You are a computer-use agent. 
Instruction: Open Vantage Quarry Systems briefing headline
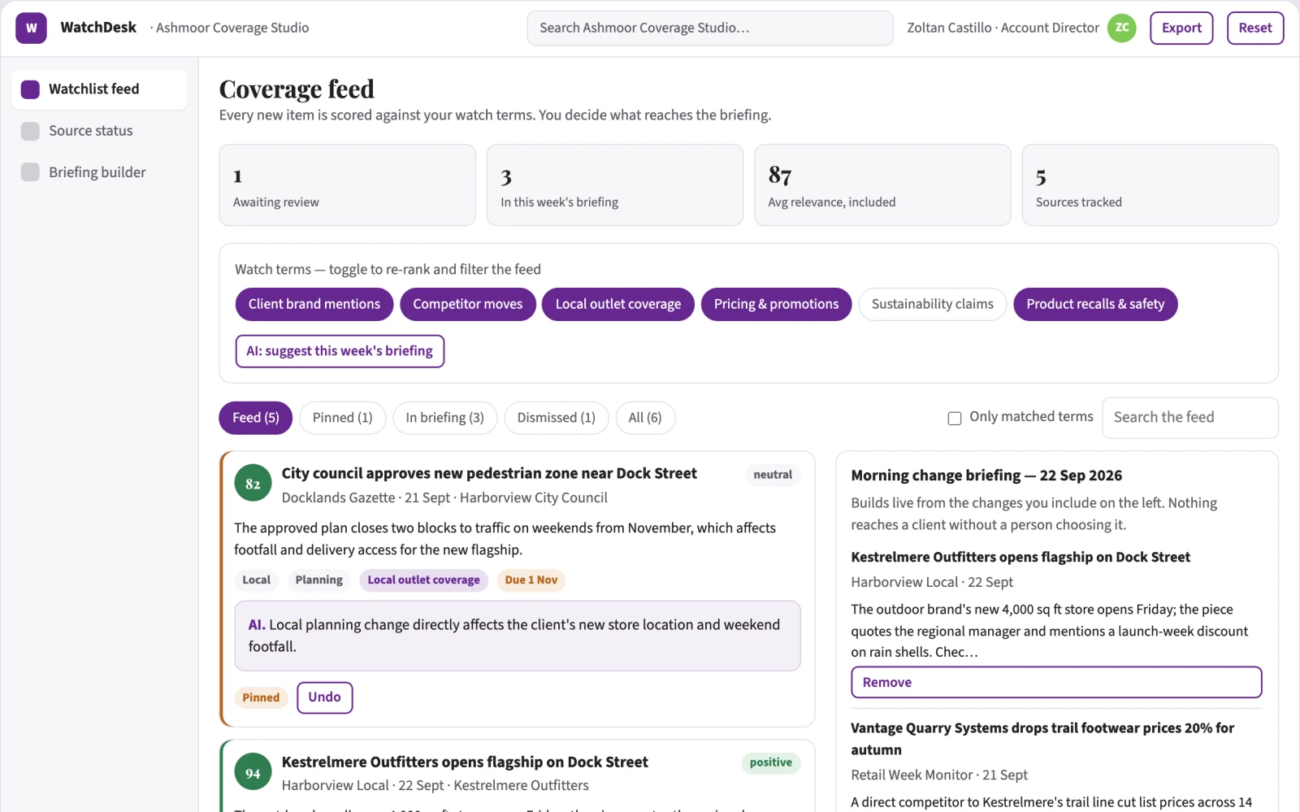[x=1042, y=739]
